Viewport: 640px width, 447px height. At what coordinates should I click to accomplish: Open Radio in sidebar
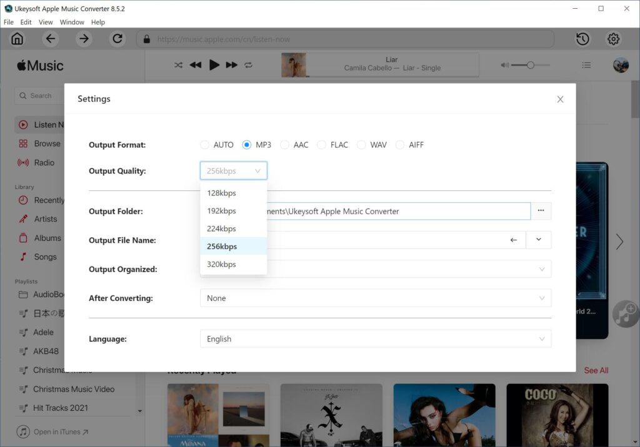click(37, 162)
